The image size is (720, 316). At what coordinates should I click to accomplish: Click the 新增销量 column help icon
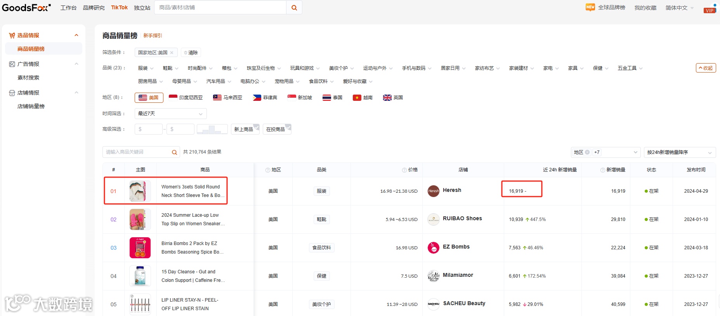602,170
